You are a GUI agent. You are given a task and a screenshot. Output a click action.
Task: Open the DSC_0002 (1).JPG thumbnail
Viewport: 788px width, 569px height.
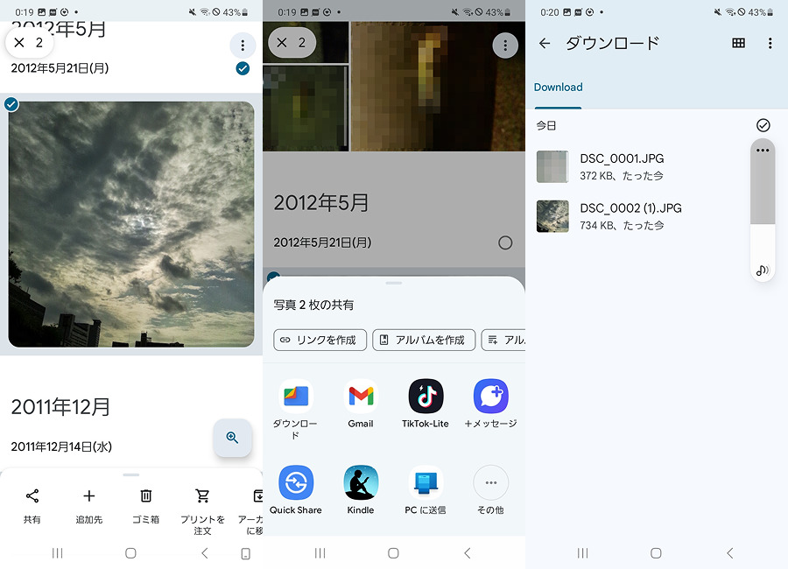point(552,215)
